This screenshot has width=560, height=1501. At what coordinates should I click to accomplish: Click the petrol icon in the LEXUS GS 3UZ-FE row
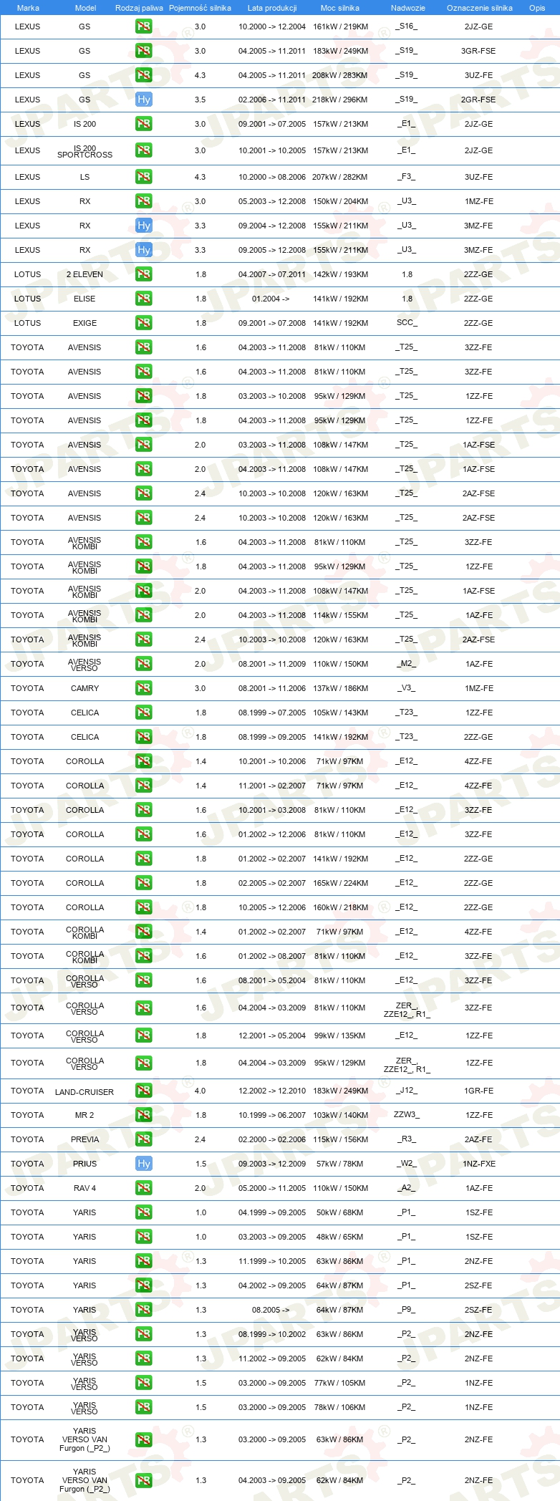(144, 75)
